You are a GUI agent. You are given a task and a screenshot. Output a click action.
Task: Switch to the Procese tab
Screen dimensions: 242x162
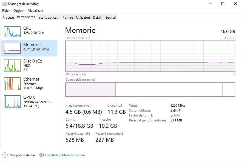pos(8,18)
